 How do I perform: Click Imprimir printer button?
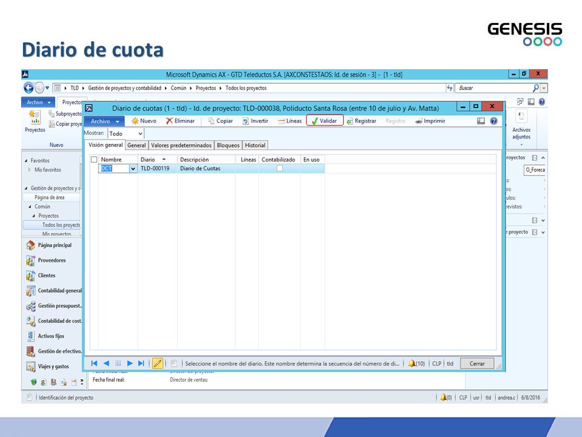pos(430,121)
